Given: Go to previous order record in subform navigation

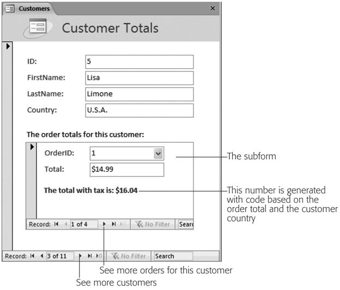Looking at the screenshot, I should pyautogui.click(x=66, y=224).
